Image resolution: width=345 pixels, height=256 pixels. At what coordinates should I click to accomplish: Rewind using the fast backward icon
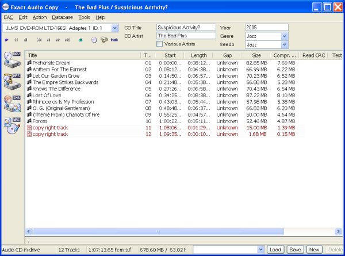tap(48, 40)
